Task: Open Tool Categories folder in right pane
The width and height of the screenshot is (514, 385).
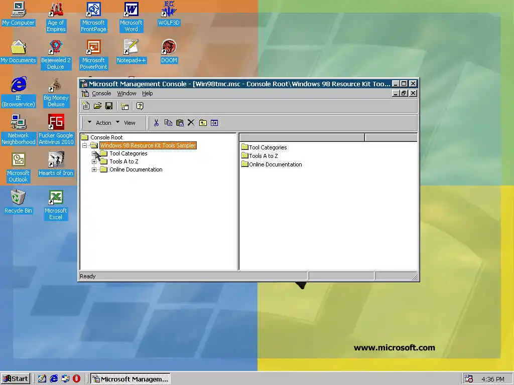Action: [264, 147]
